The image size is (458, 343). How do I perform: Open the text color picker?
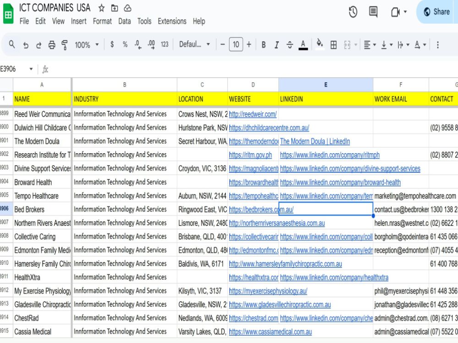click(x=303, y=45)
